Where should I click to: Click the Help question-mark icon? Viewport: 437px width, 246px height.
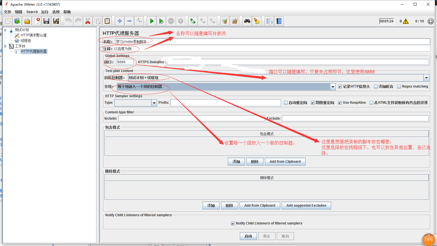pyautogui.click(x=279, y=21)
